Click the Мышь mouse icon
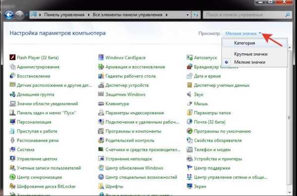Image resolution: width=297 pixels, height=196 pixels. tap(190, 104)
